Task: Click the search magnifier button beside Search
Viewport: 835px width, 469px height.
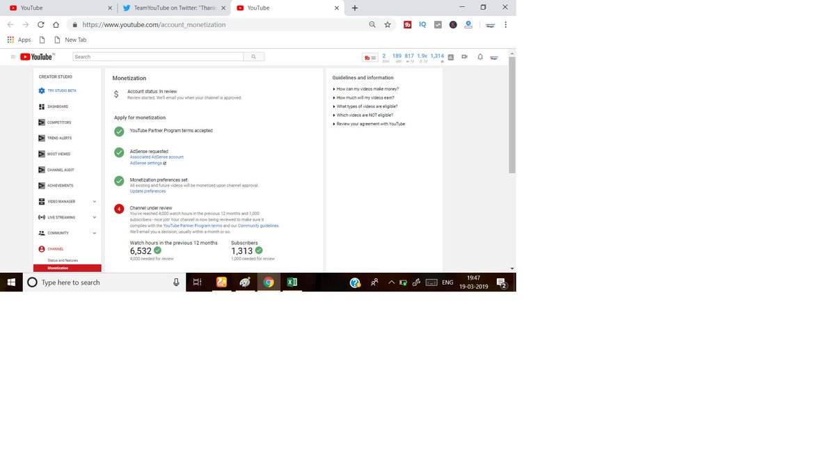Action: [x=254, y=56]
